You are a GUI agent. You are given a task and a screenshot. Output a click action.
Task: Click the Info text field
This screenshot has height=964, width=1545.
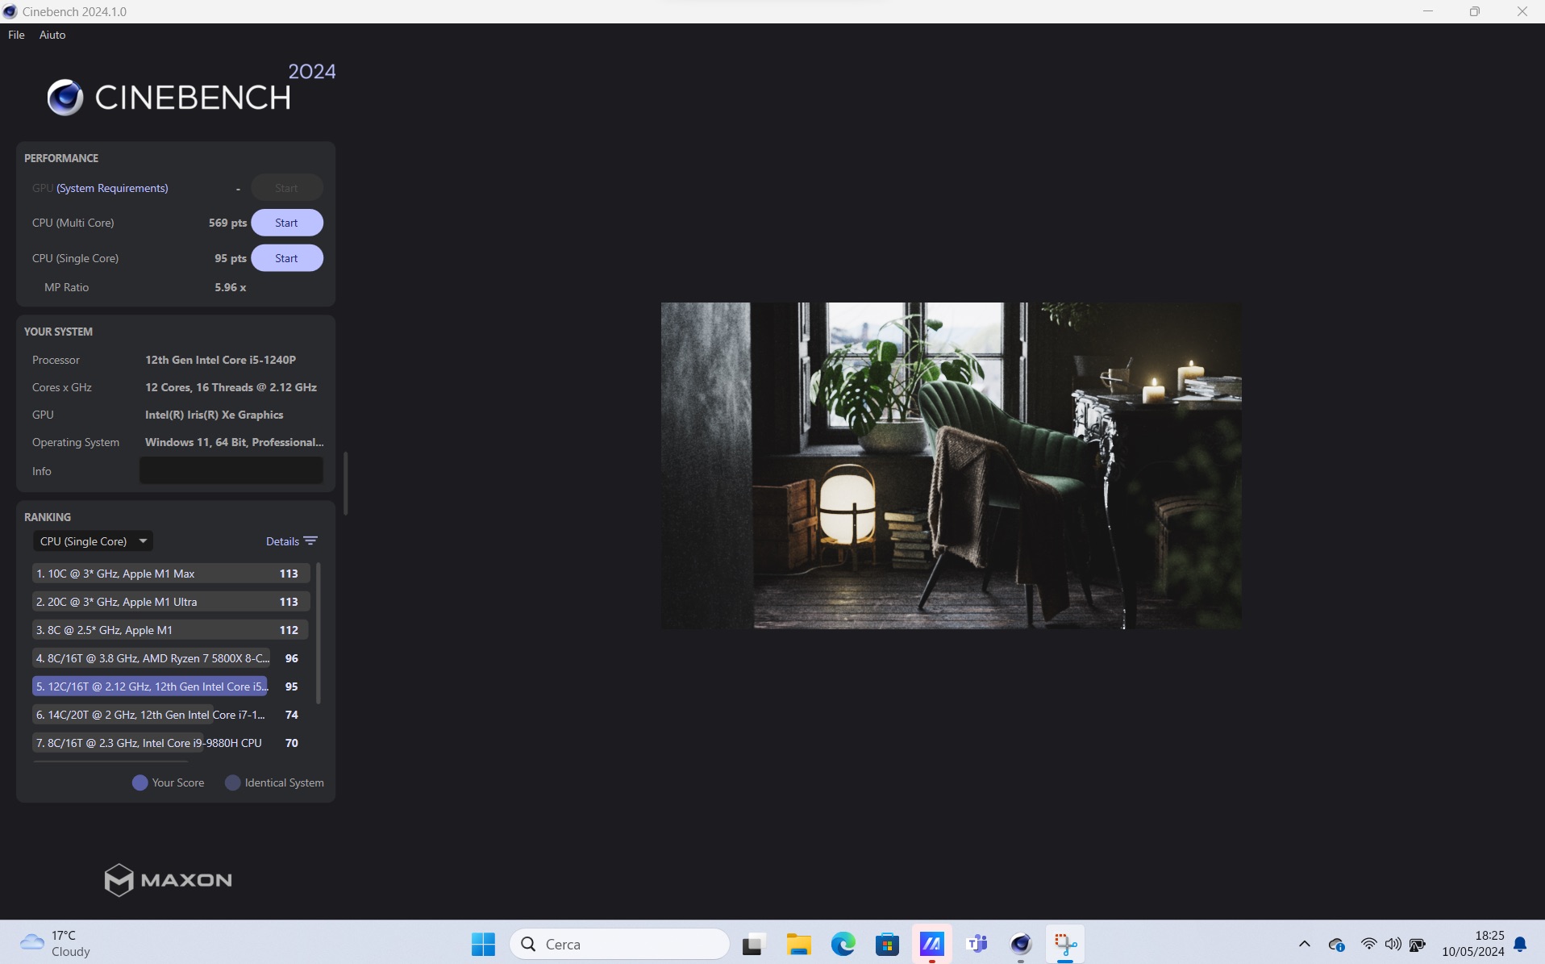click(x=231, y=470)
